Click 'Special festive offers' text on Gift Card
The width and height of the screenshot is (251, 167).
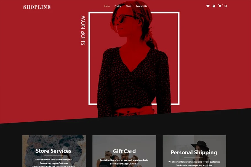coord(124,160)
